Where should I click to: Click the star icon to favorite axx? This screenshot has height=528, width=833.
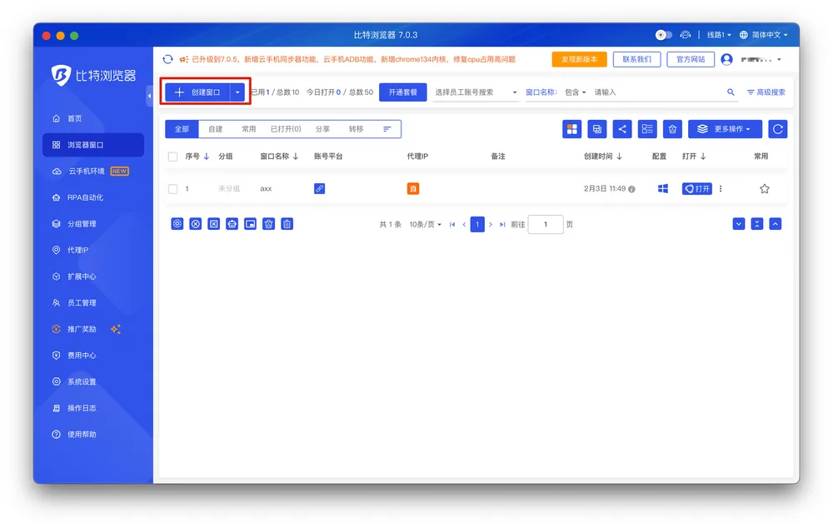(764, 189)
